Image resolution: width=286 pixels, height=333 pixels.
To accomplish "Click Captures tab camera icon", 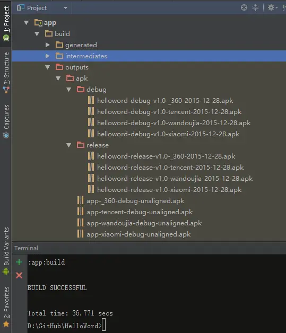I will tap(6, 135).
